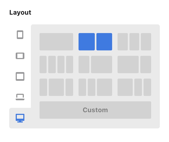Click the wide middle block of narrow-wide-narrow layout
The image size is (169, 142).
pyautogui.click(x=56, y=87)
